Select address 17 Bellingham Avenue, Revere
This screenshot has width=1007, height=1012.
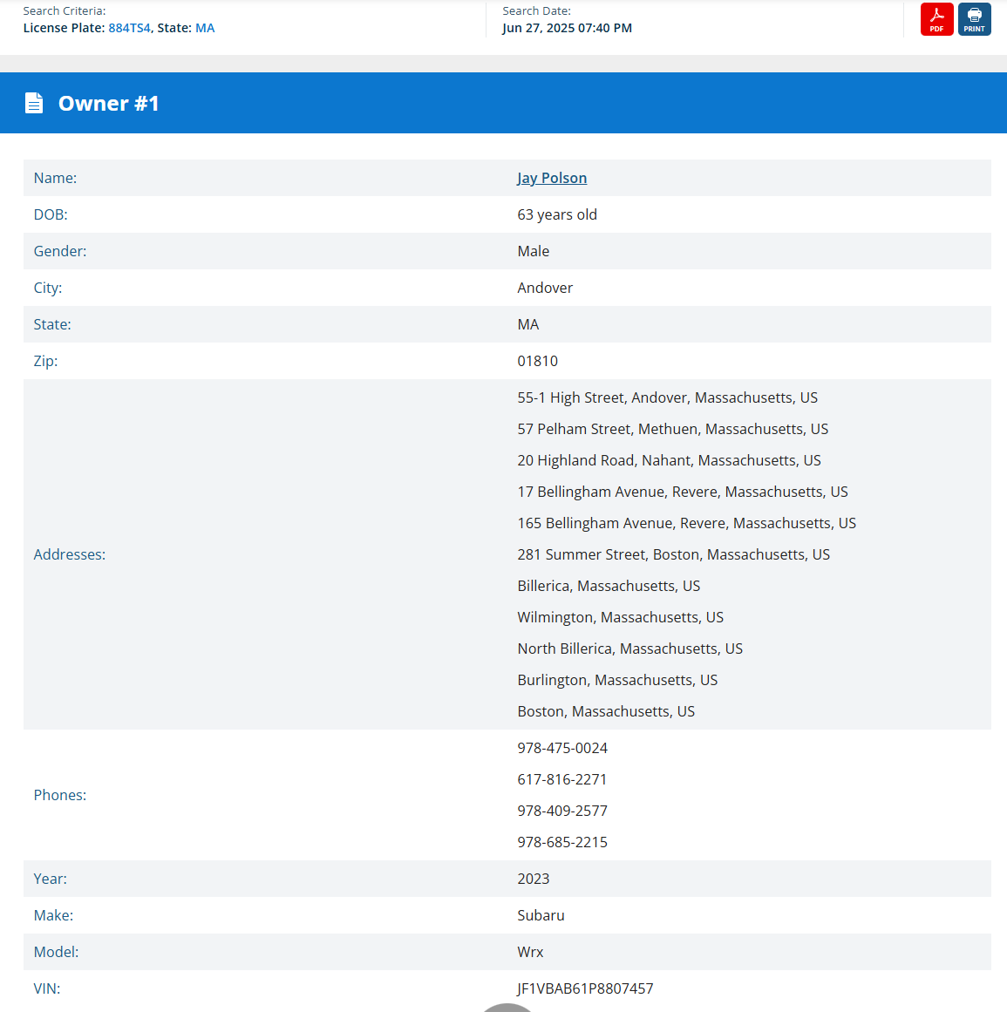pos(683,492)
